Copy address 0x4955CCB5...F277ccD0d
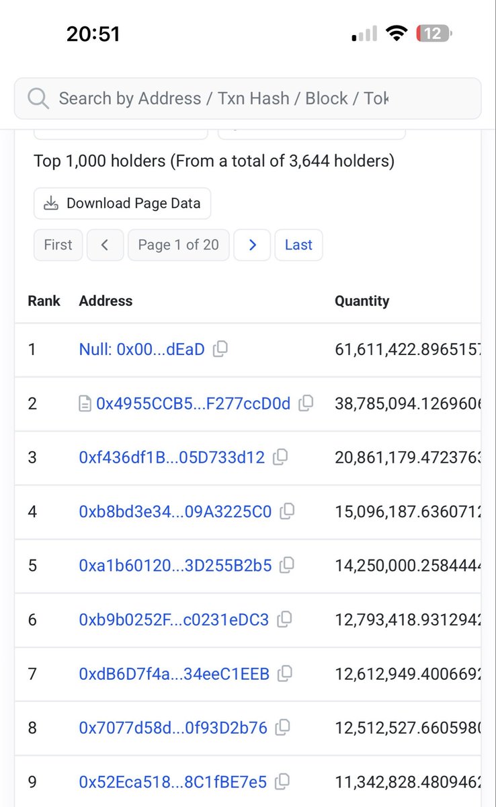 pos(306,403)
